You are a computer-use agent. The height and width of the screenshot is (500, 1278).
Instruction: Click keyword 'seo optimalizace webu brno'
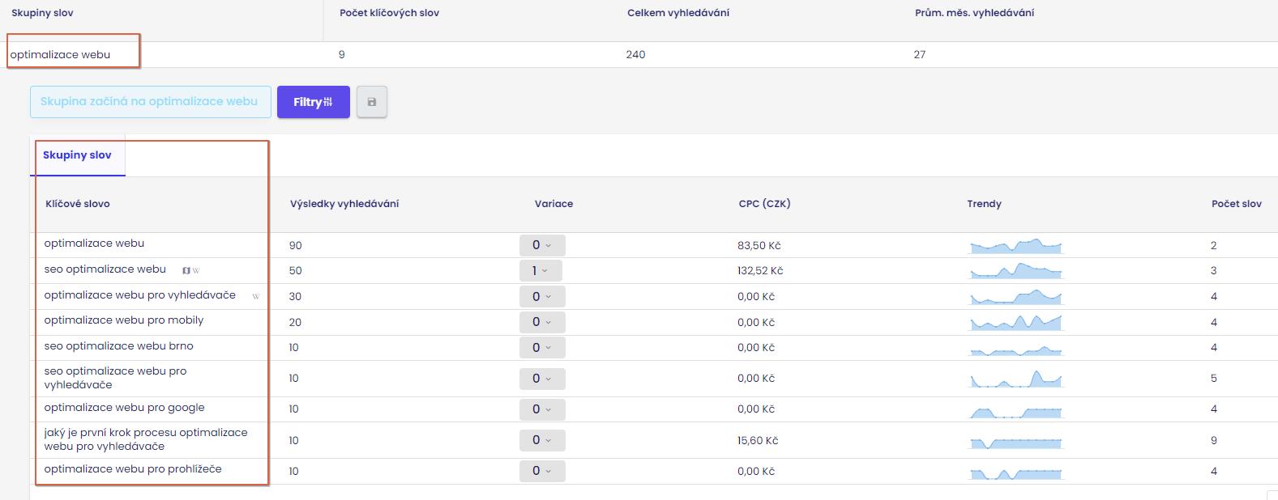[118, 346]
